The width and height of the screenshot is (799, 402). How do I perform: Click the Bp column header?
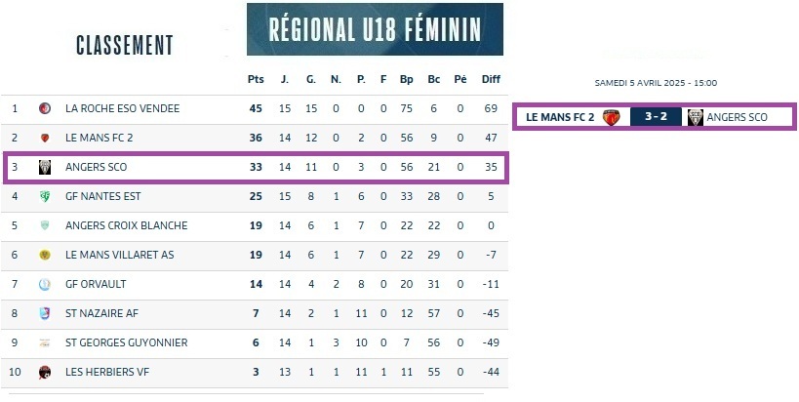(x=406, y=78)
